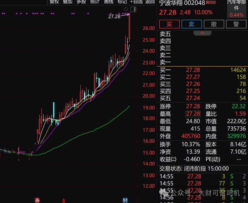Click the 内盘 value 329976
This screenshot has height=203, width=248.
[237, 136]
